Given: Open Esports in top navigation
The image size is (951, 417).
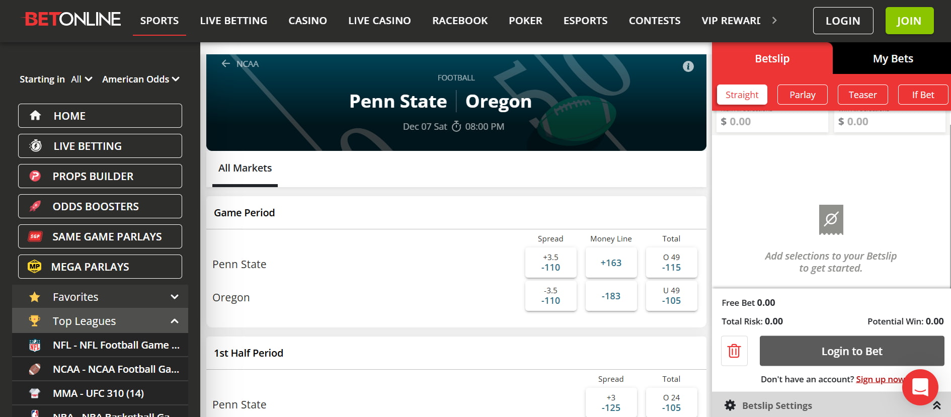Looking at the screenshot, I should [585, 21].
